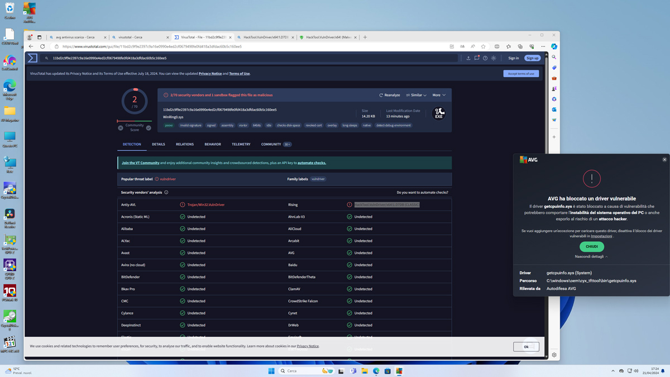Click the taskbar volume icon

pyautogui.click(x=636, y=371)
